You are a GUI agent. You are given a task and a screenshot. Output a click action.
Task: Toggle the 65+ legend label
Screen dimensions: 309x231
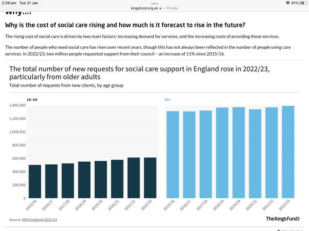pos(167,99)
